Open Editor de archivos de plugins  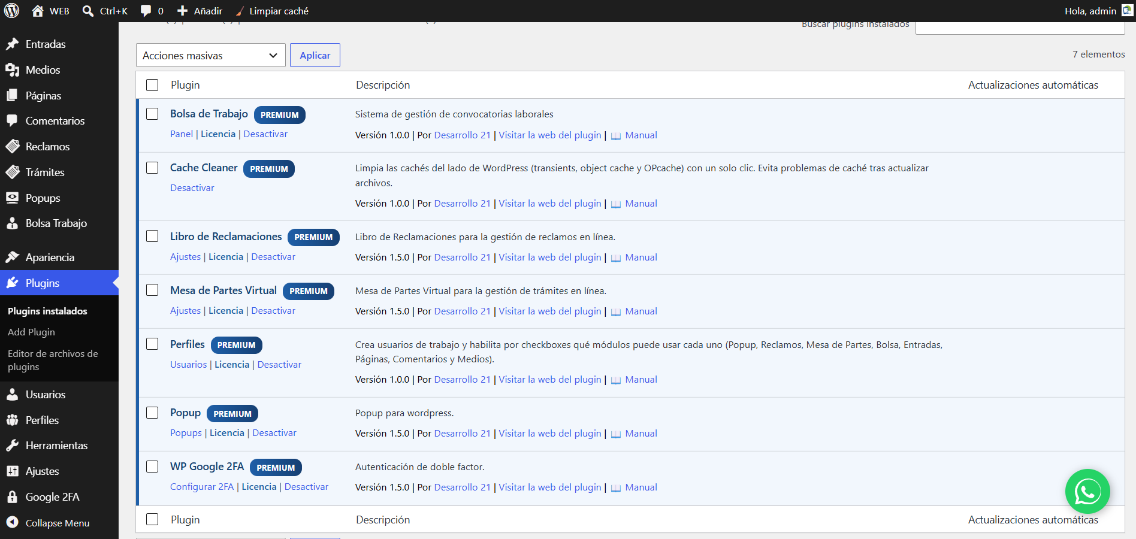coord(53,360)
